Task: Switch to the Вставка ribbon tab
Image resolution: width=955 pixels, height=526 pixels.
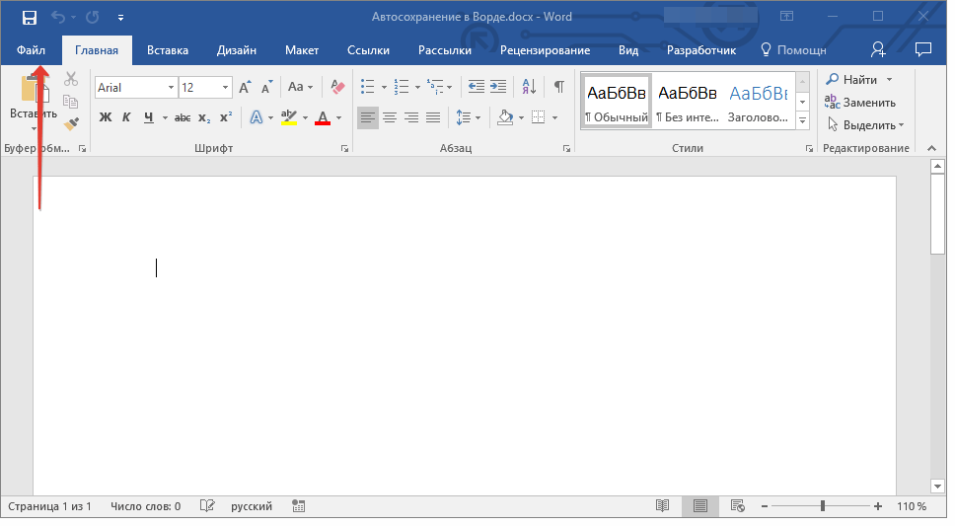Action: tap(168, 50)
